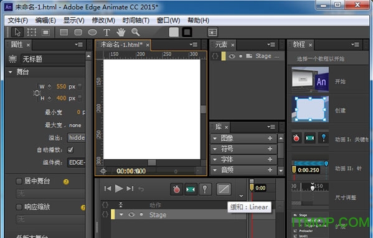Image resolution: width=373 pixels, height=238 pixels.
Task: Select the Text tool
Action: (x=106, y=32)
